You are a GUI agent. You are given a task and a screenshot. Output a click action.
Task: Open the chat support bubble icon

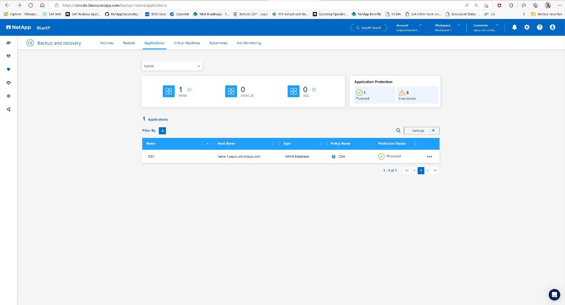(x=554, y=294)
